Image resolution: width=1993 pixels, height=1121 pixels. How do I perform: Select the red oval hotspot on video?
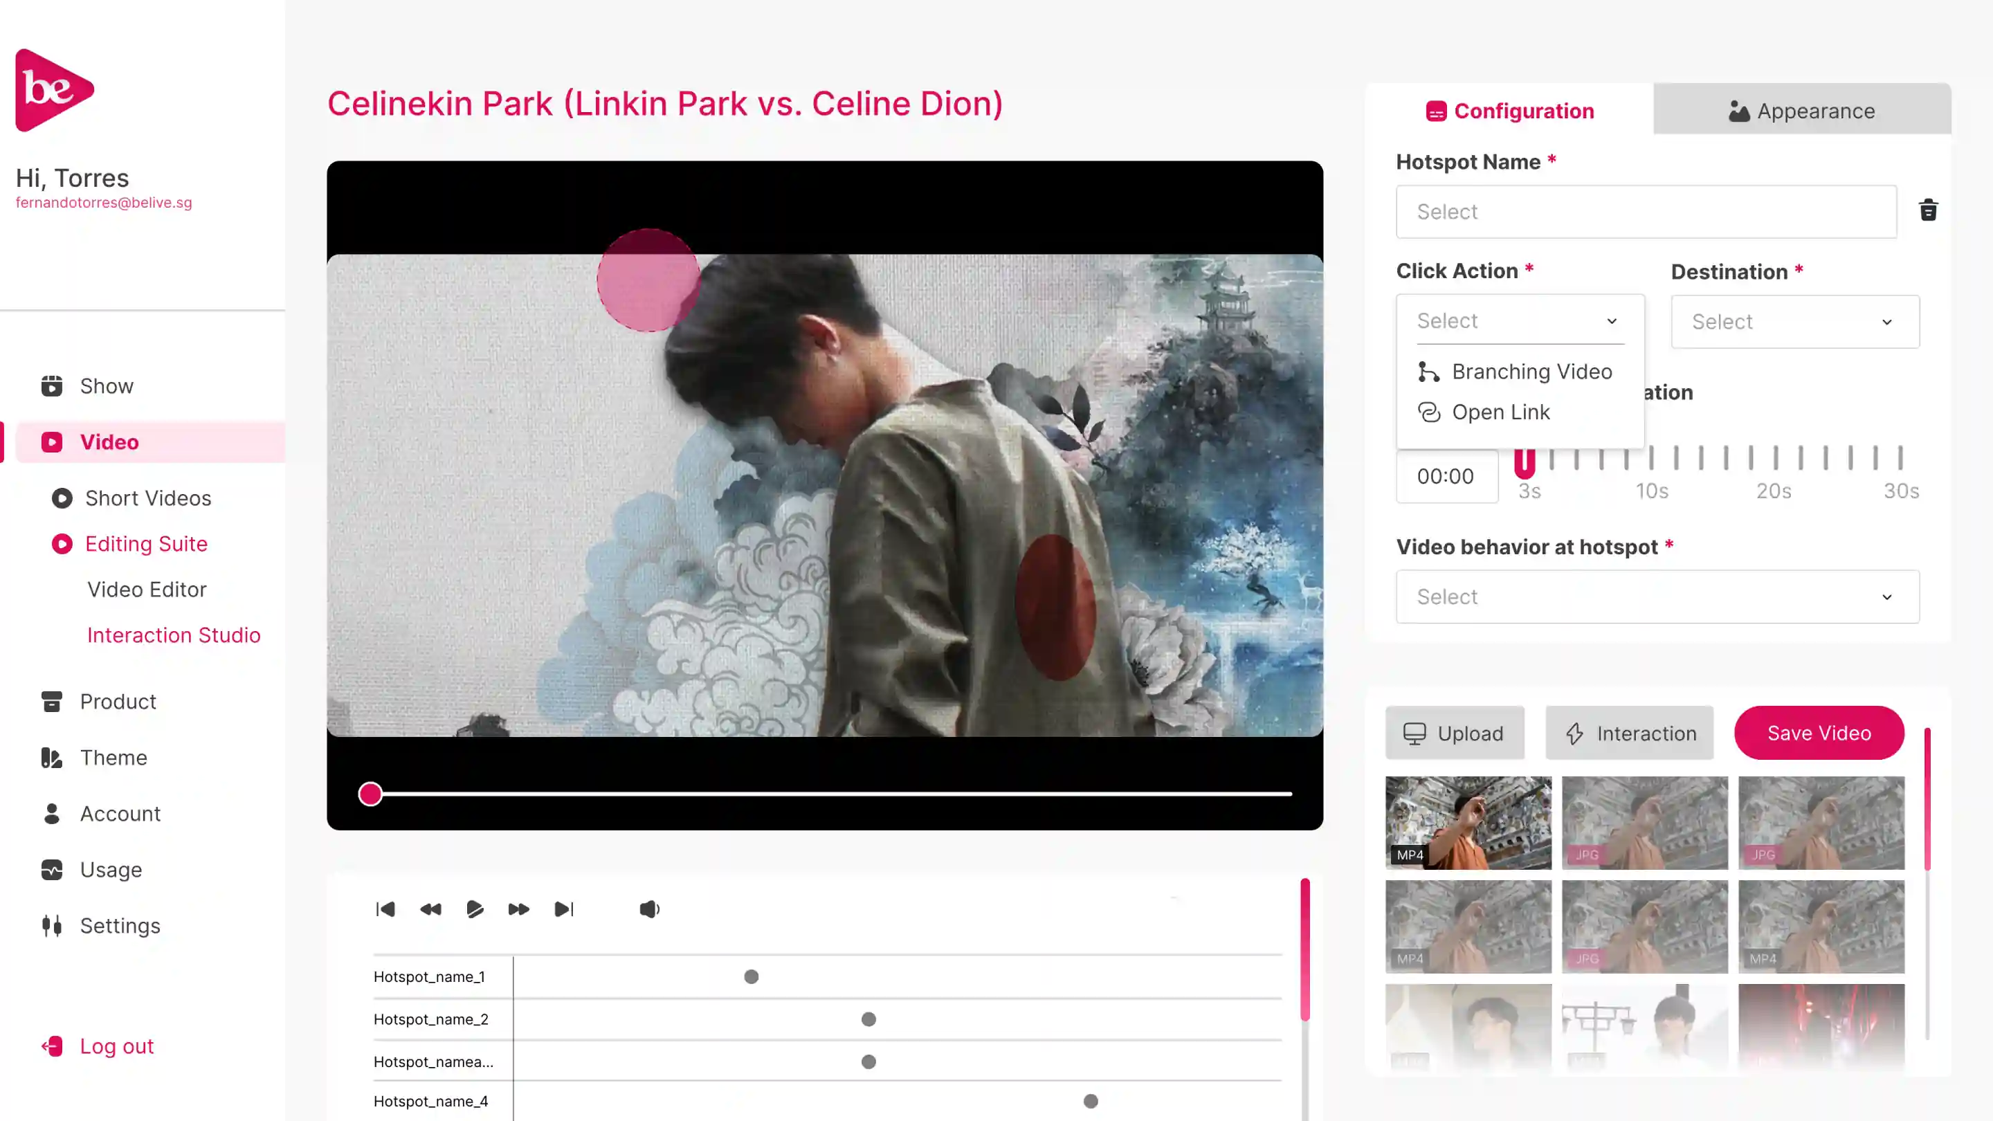(1055, 608)
